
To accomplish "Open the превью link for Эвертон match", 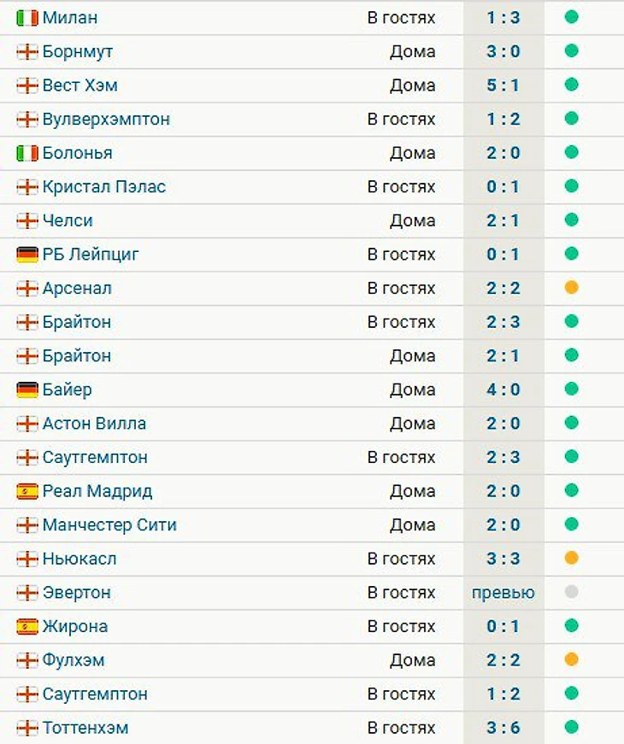I will pos(503,592).
